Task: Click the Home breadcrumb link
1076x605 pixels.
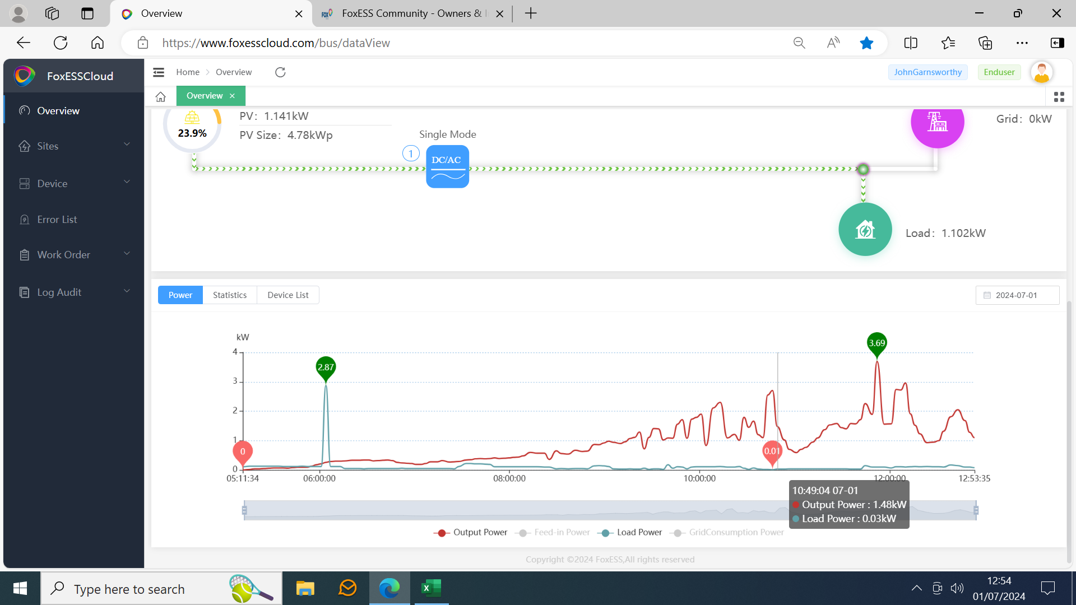Action: click(x=187, y=72)
